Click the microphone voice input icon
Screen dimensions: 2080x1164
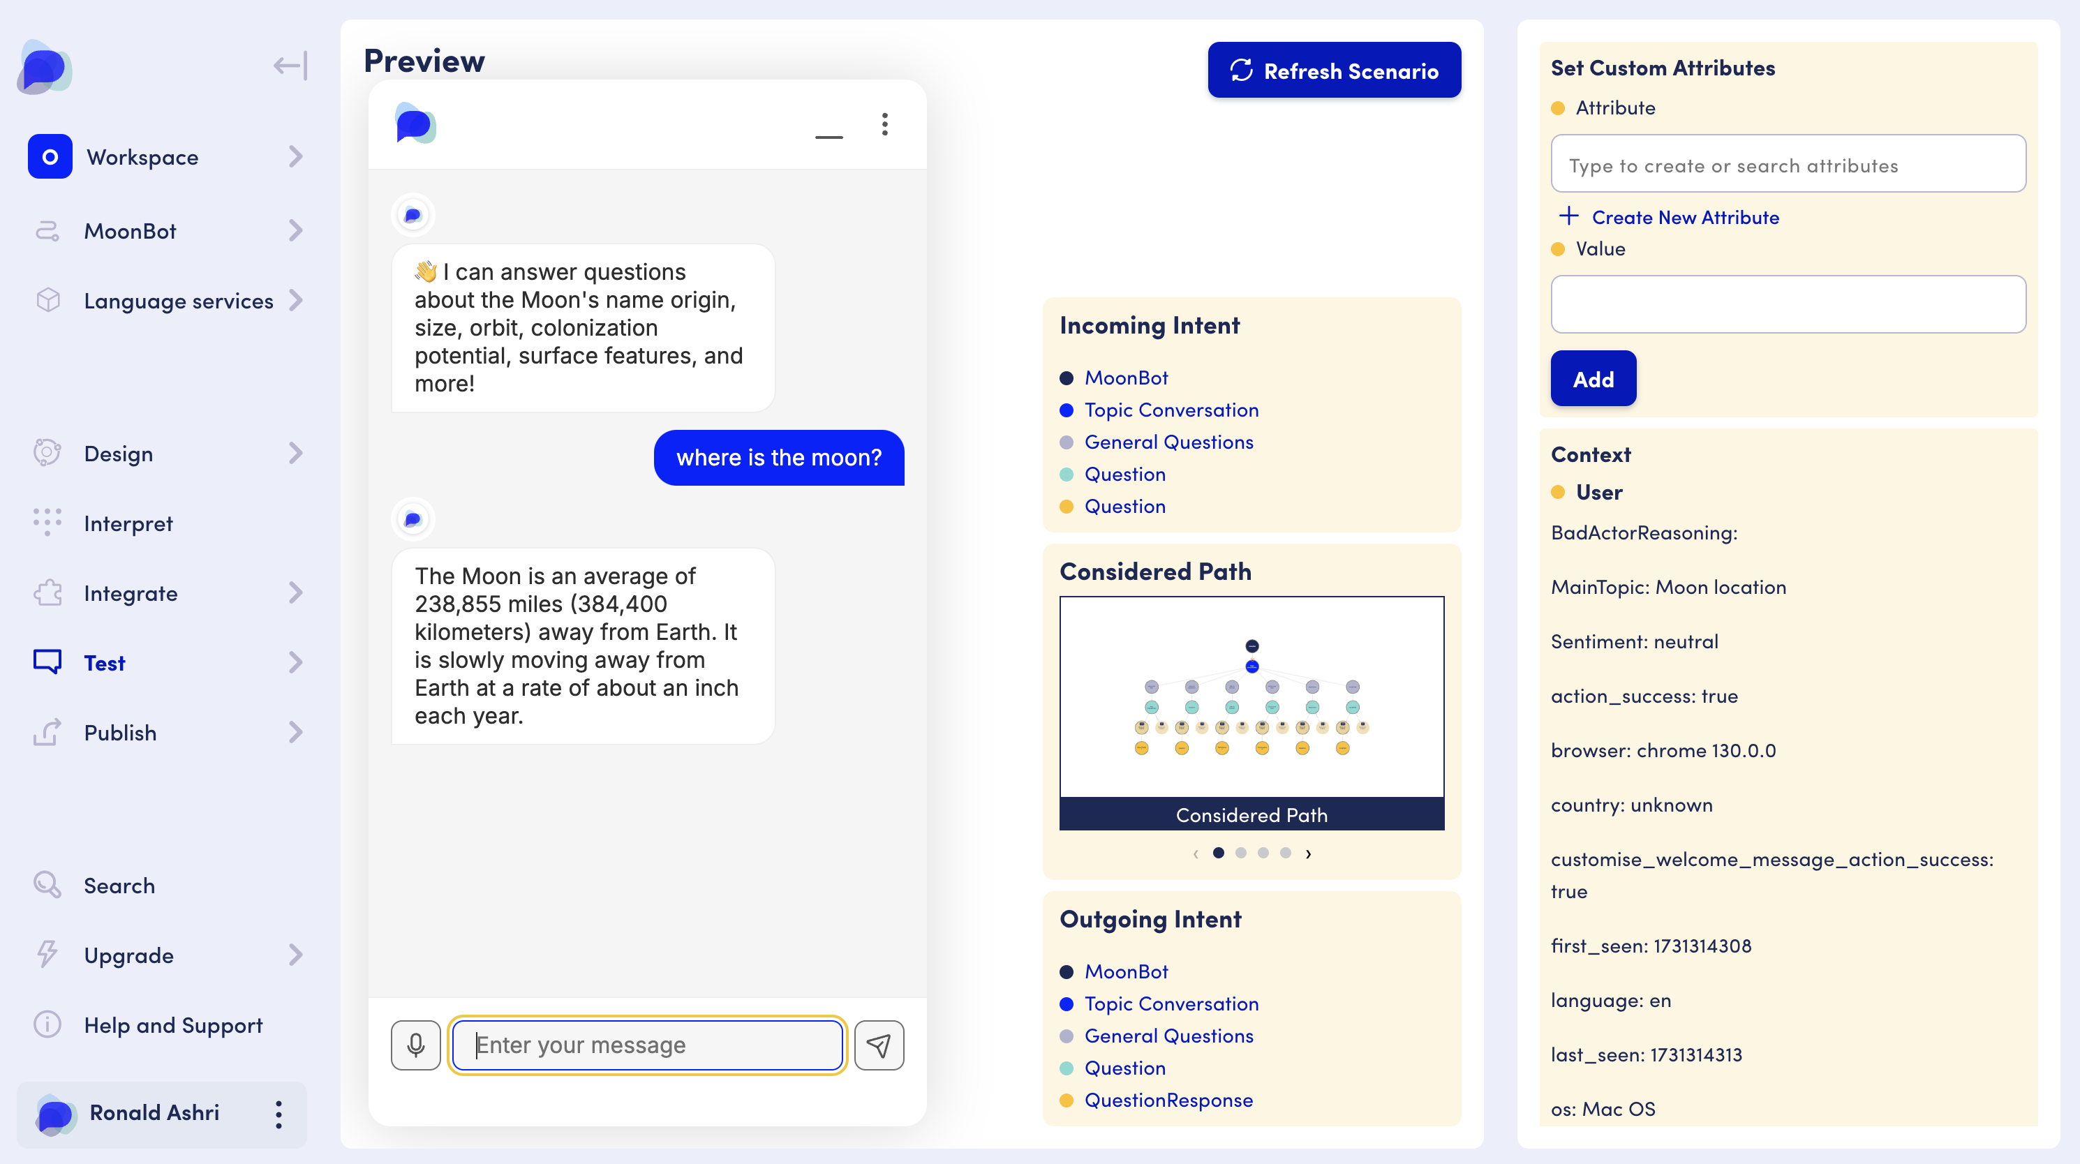click(x=416, y=1045)
